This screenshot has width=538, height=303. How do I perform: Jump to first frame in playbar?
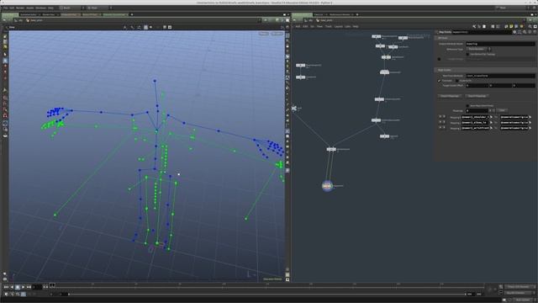(x=6, y=287)
